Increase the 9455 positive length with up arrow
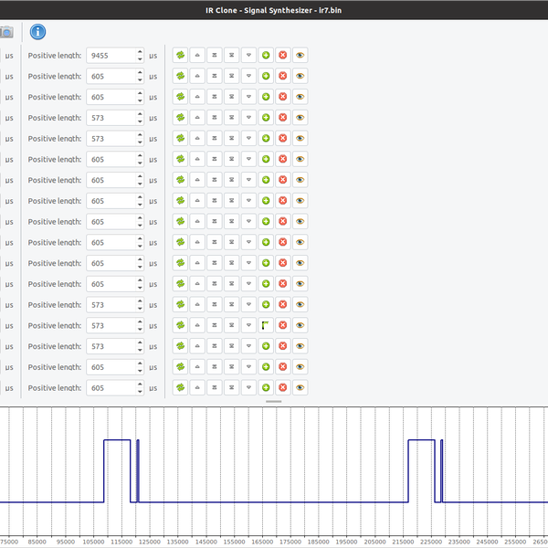 tap(140, 51)
